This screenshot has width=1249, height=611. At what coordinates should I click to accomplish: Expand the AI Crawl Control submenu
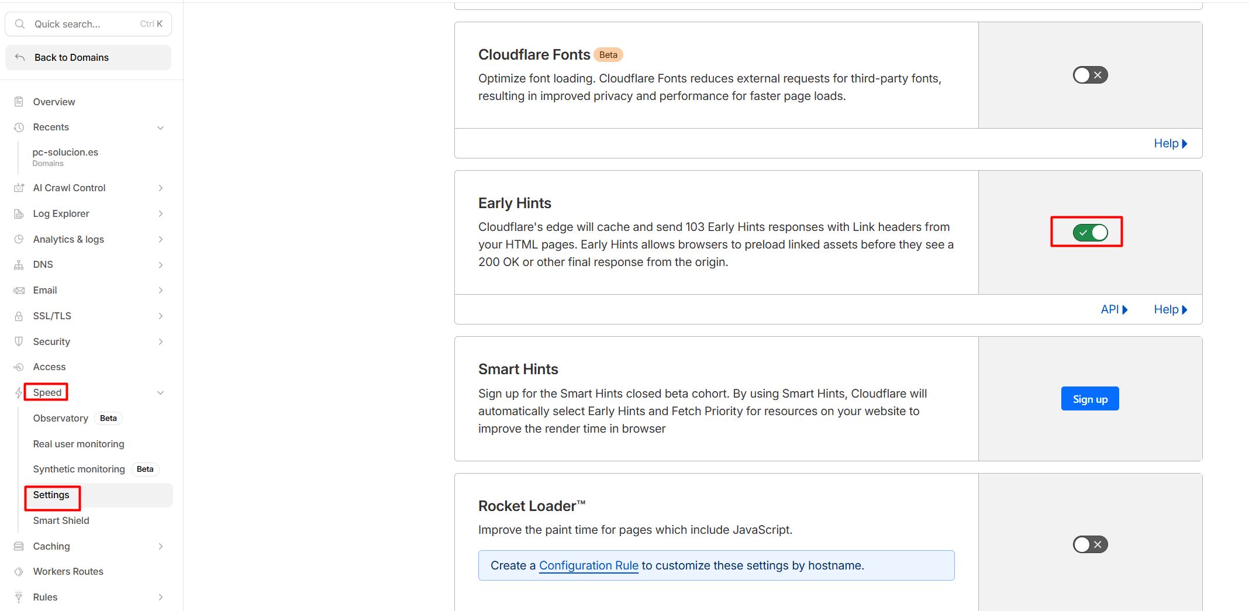tap(160, 188)
